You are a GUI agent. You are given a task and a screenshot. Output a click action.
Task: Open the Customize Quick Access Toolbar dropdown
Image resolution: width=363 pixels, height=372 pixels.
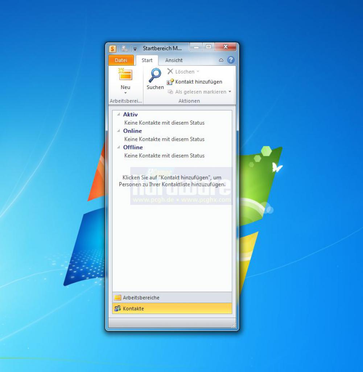pos(135,49)
